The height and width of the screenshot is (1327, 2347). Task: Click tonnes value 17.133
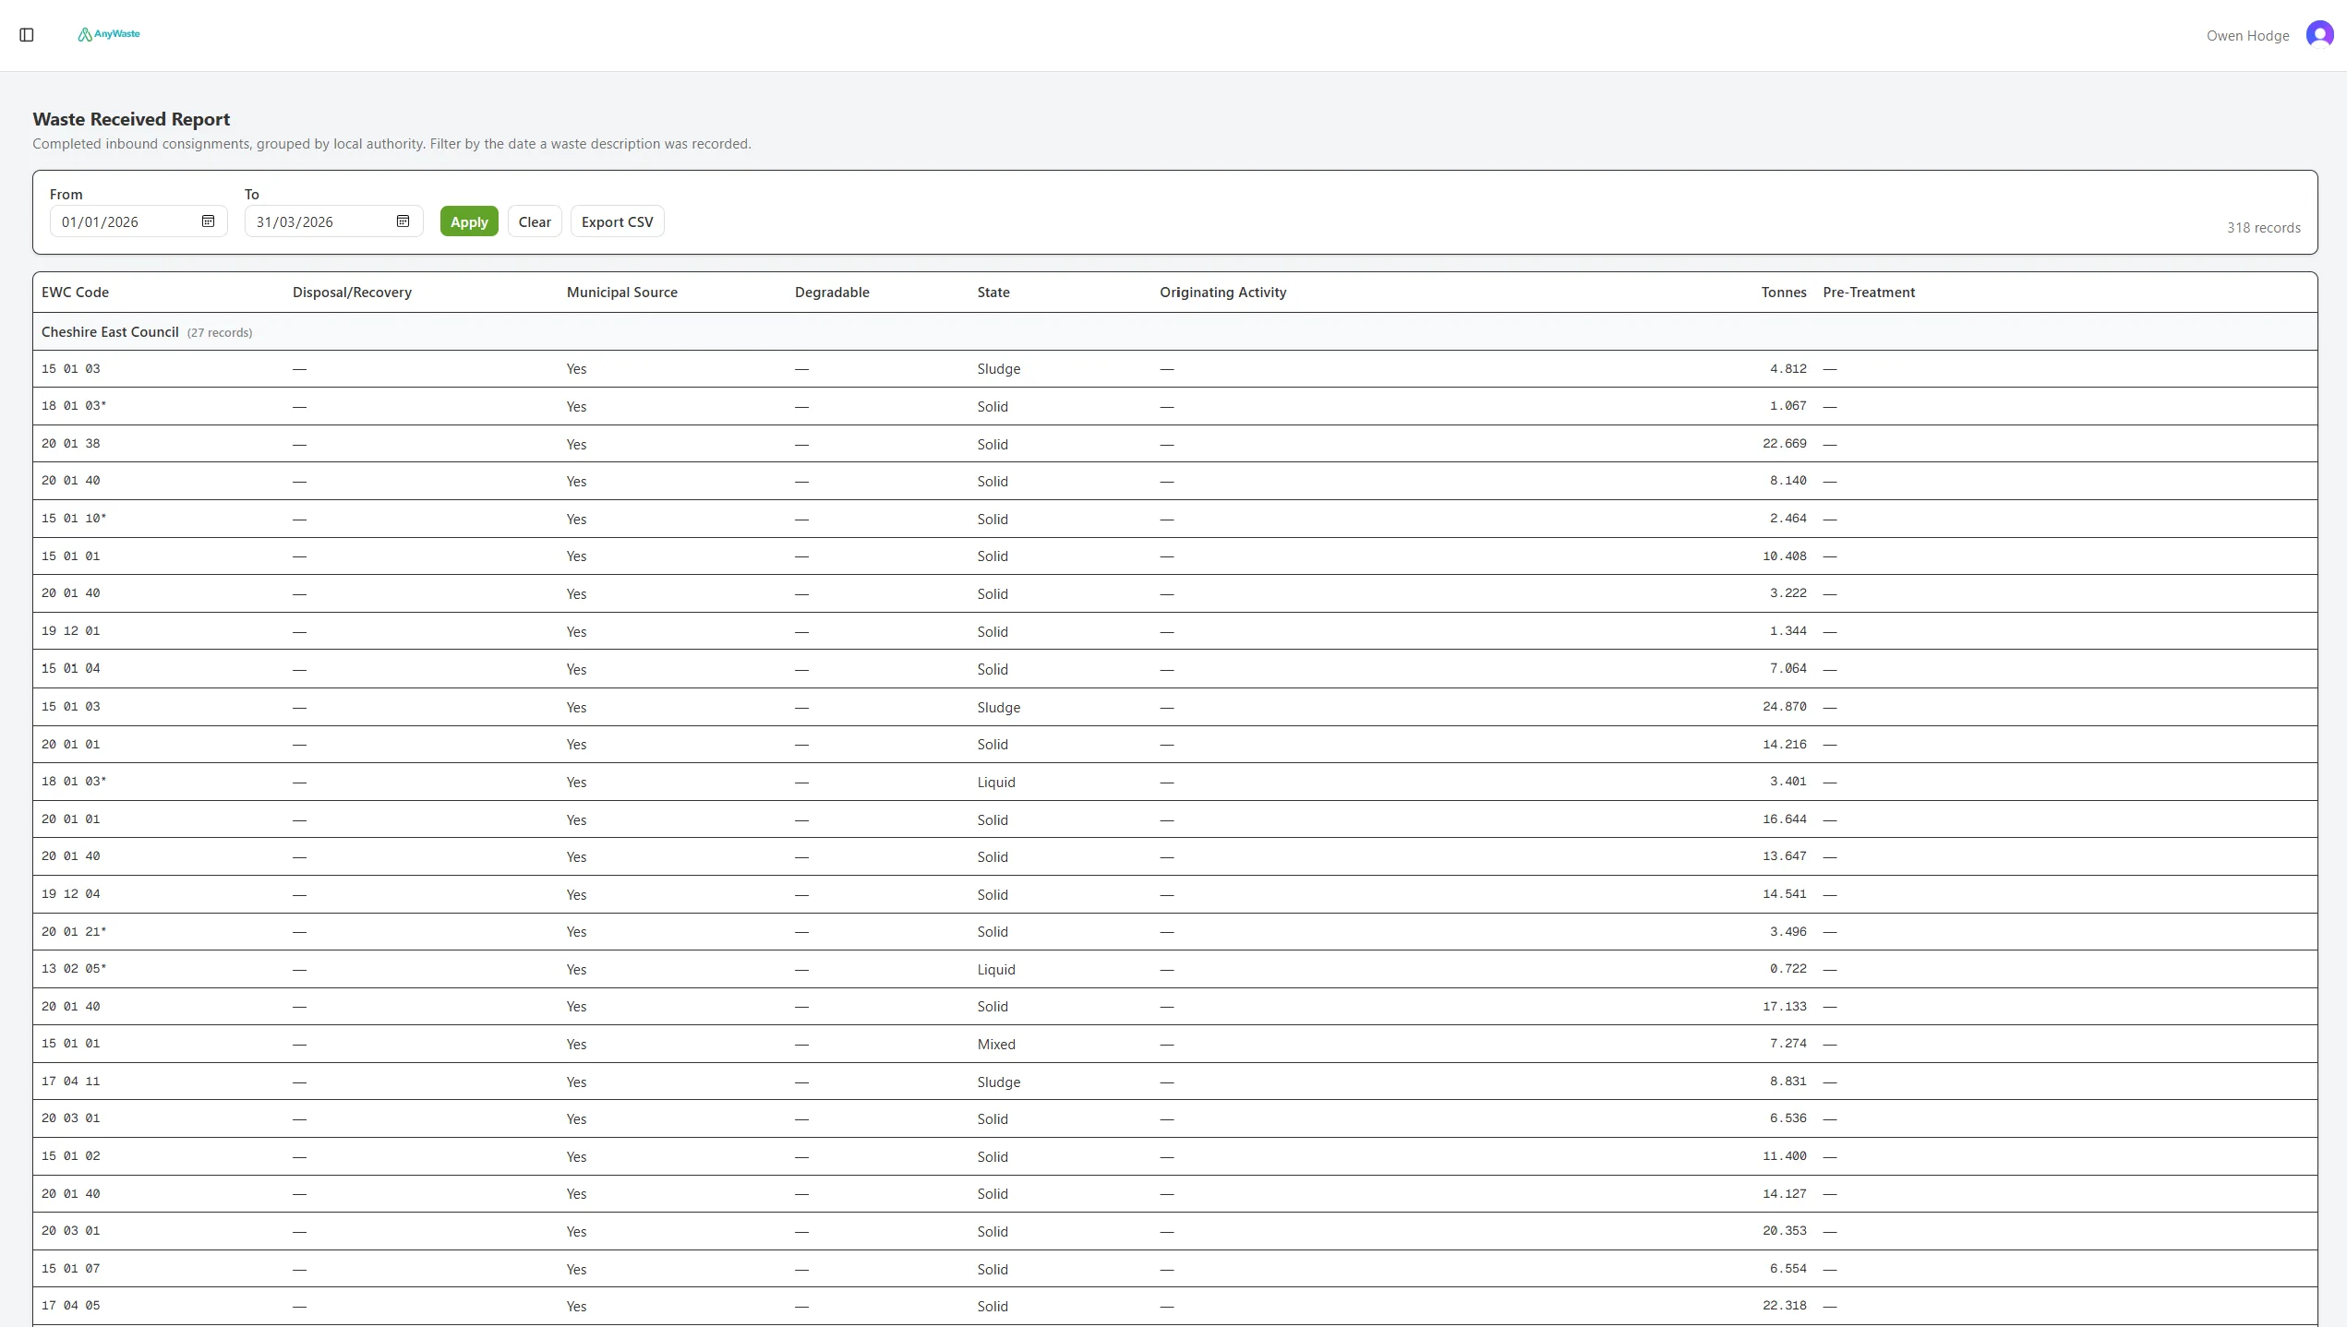point(1784,1007)
